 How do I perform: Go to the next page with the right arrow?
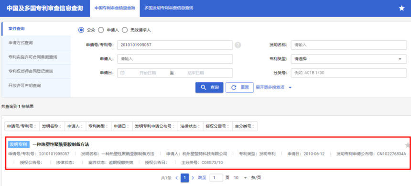pyautogui.click(x=193, y=177)
